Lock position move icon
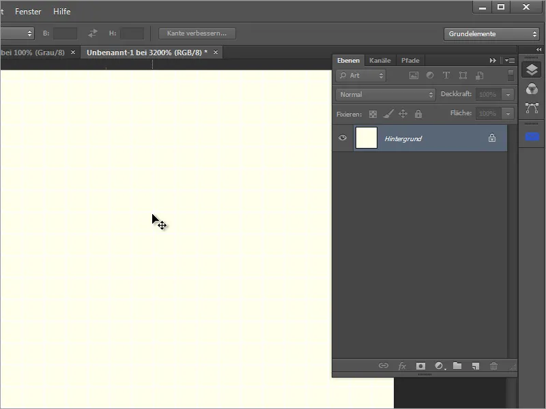The width and height of the screenshot is (546, 409). point(403,114)
